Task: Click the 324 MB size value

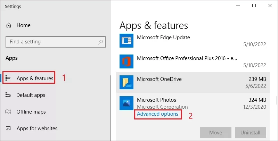Action: click(257, 100)
